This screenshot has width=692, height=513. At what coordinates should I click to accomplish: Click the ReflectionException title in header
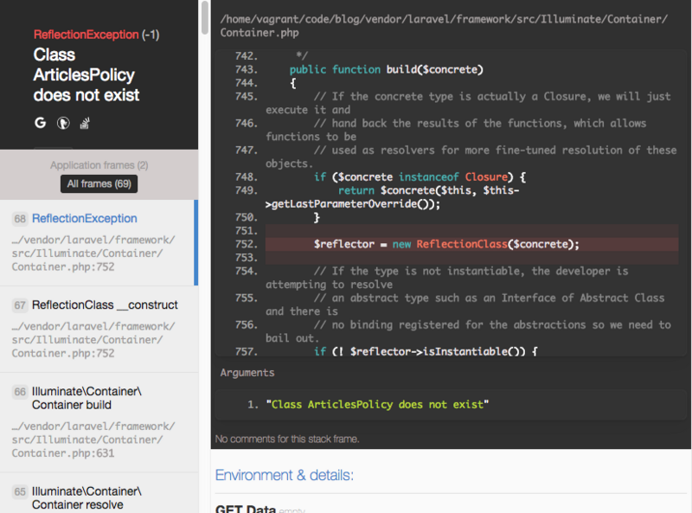(86, 35)
